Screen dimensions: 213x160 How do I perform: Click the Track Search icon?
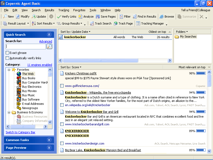(92, 23)
